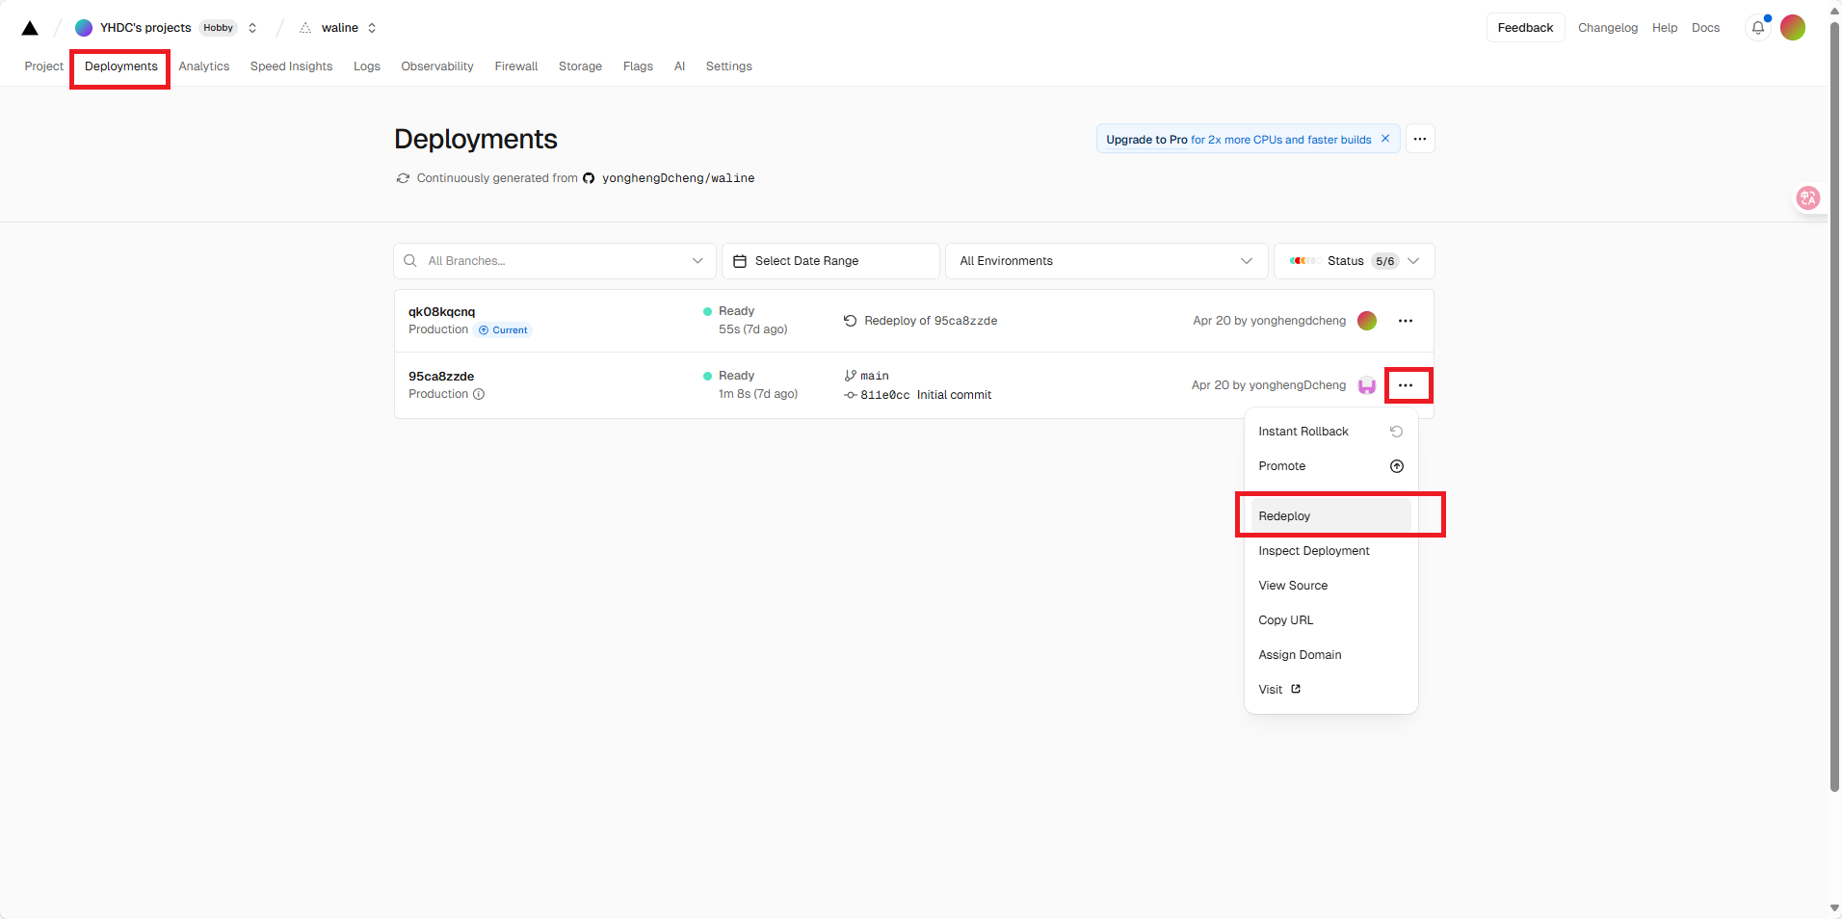
Task: Click the pink translate extension icon
Action: click(1807, 197)
